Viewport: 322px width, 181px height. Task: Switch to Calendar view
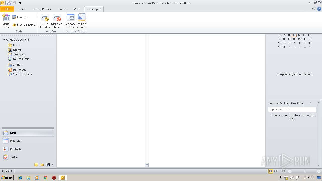(x=28, y=141)
